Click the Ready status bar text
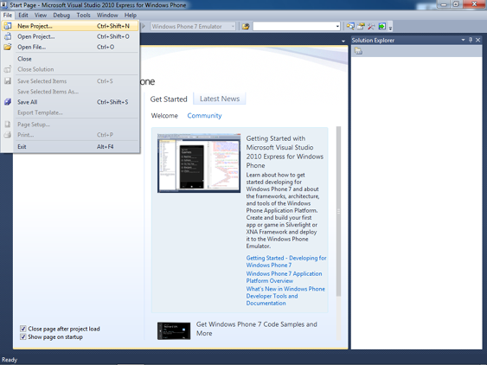 [x=10, y=360]
